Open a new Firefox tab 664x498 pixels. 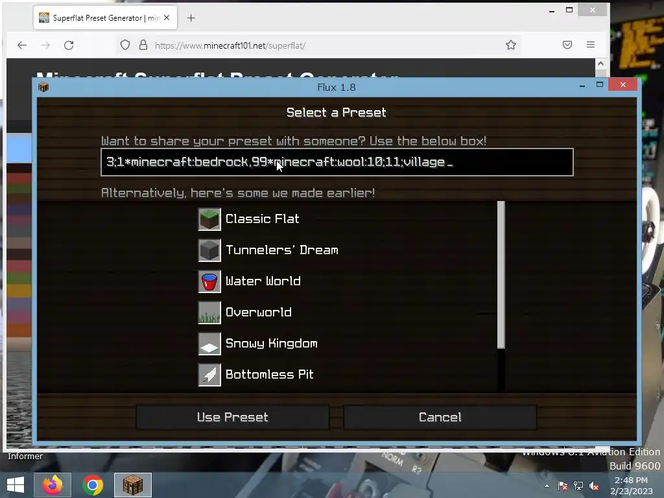coord(191,18)
